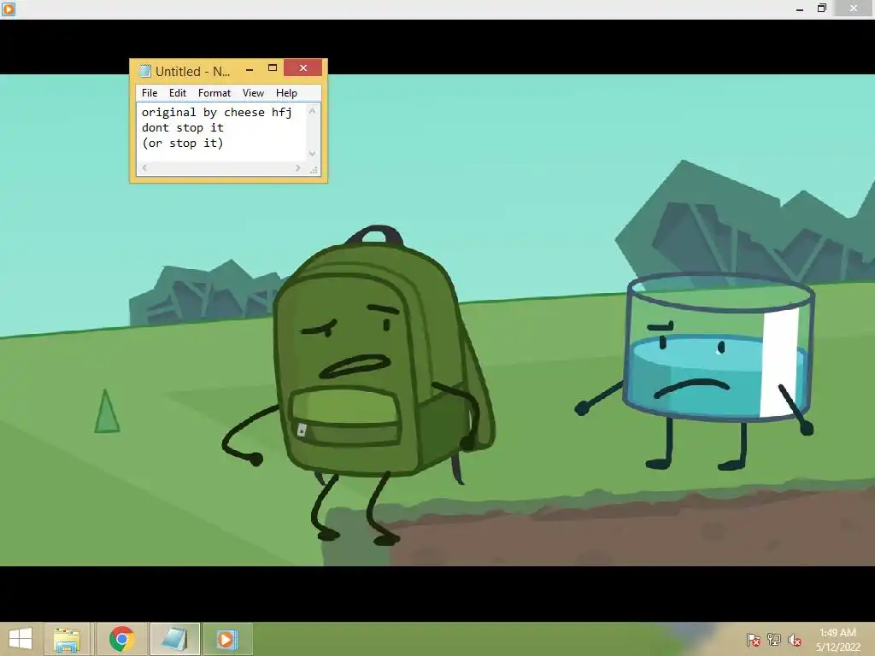Open Action Center flag tray icon
This screenshot has height=656, width=875.
coord(754,640)
